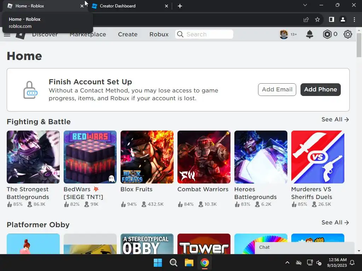The height and width of the screenshot is (271, 362).
Task: Click the Fighting & Battle section heading
Action: (x=39, y=122)
